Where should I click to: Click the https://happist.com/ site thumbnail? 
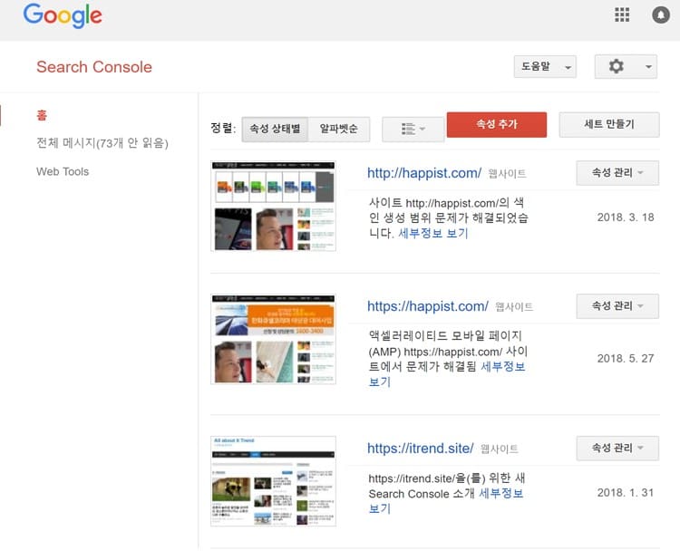click(x=273, y=339)
